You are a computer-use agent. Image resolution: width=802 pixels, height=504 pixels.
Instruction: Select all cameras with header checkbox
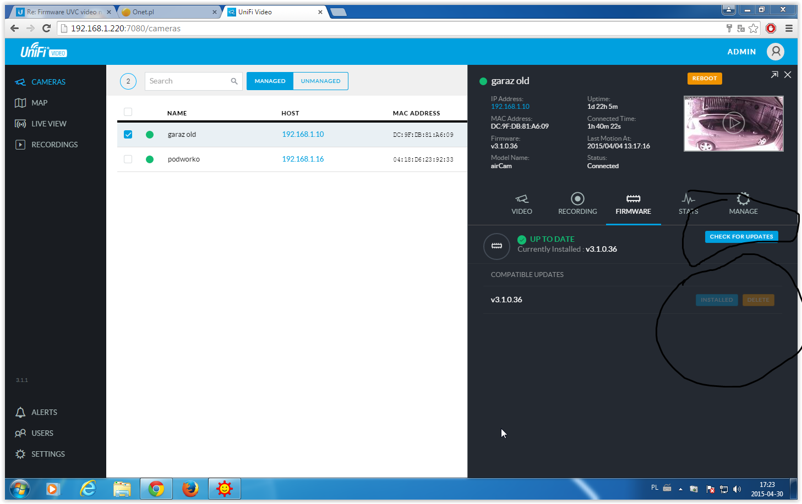tap(128, 112)
